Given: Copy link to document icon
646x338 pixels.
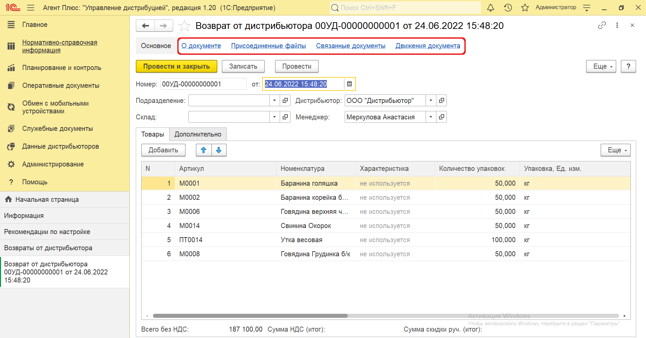Looking at the screenshot, I should click(602, 25).
